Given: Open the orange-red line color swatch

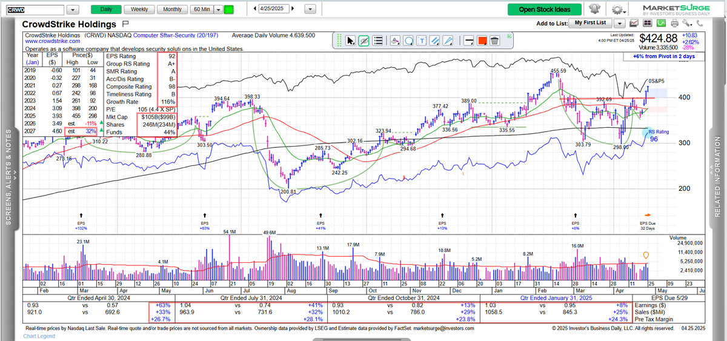Looking at the screenshot, I should point(482,41).
